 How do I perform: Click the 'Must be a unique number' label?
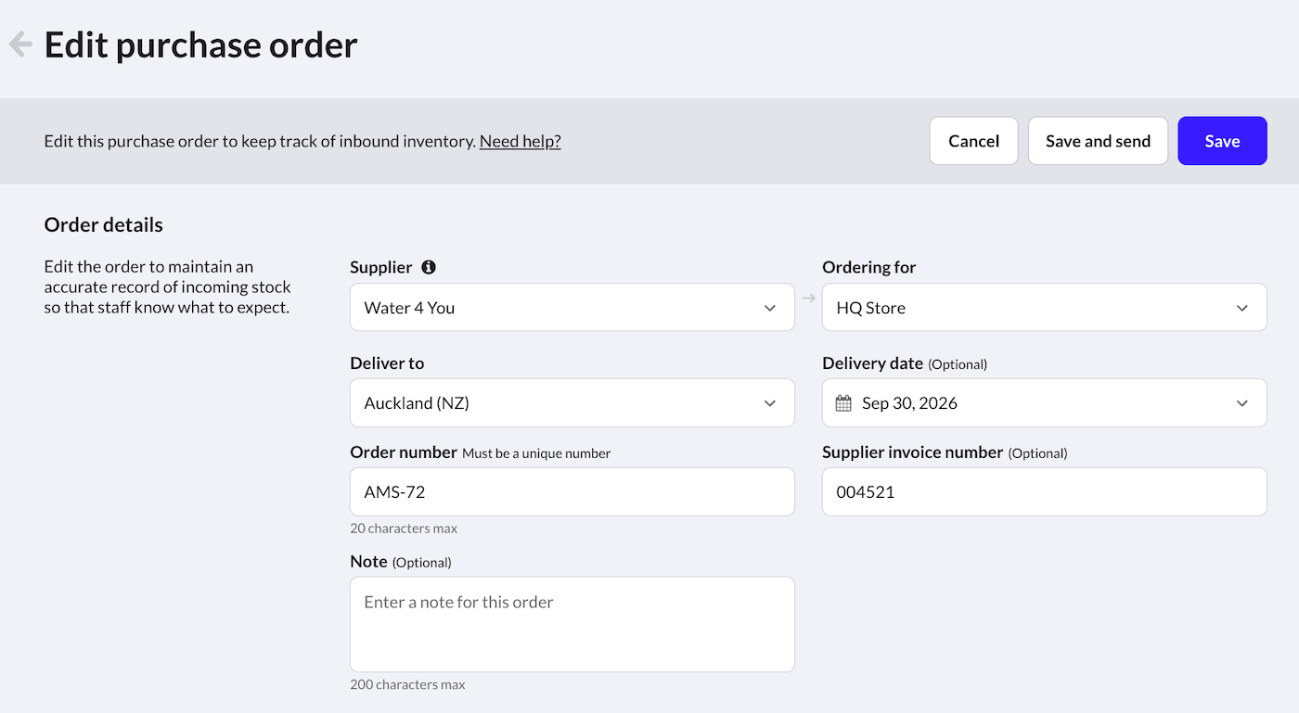click(x=536, y=453)
